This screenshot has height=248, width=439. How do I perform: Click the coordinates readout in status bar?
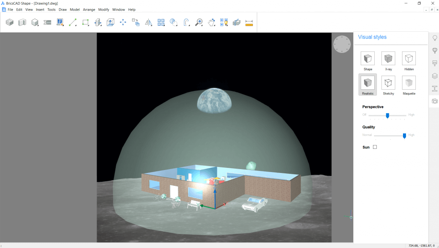[x=421, y=245]
